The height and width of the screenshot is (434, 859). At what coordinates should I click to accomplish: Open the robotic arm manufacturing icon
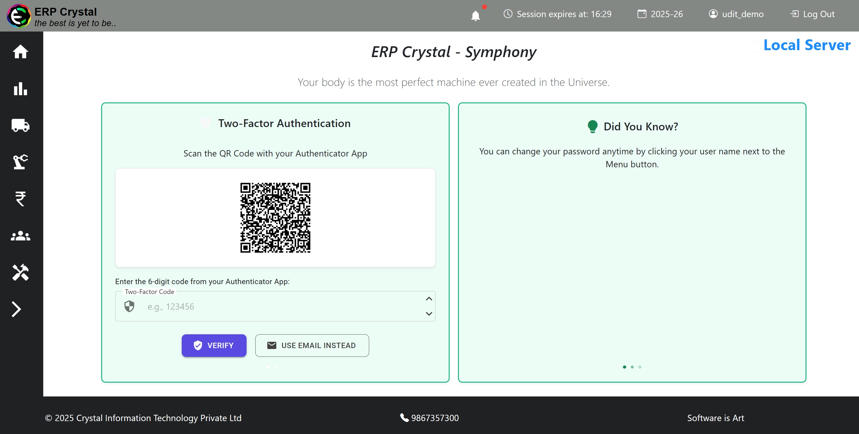[20, 162]
